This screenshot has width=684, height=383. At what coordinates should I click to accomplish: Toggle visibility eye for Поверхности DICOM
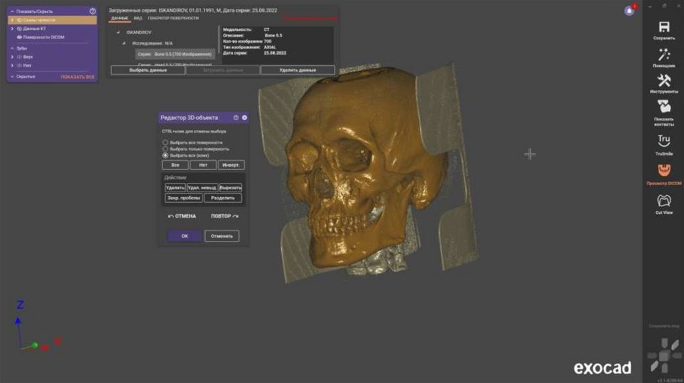(x=19, y=37)
